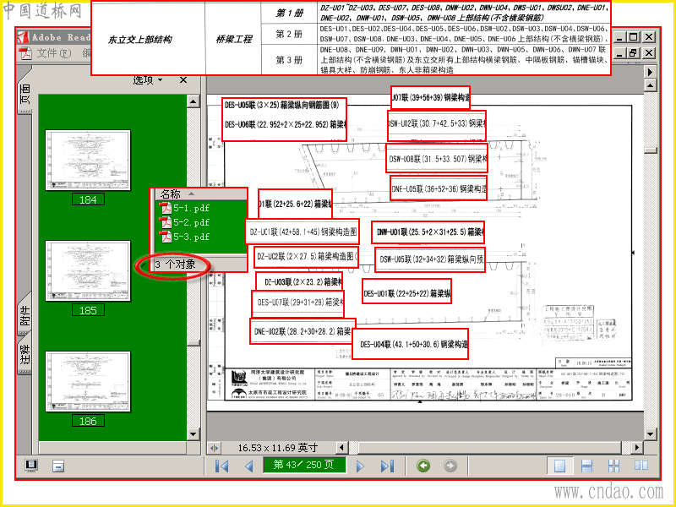Screen dimensions: 676x507
Task: Click horizontal scrollbar left arrow
Action: (x=342, y=448)
